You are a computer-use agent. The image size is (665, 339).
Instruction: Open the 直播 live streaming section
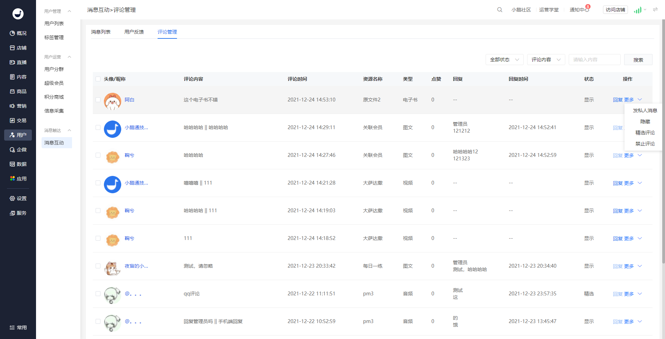[x=18, y=62]
